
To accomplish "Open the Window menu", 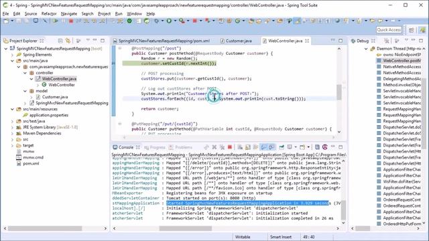I will 134,13.
